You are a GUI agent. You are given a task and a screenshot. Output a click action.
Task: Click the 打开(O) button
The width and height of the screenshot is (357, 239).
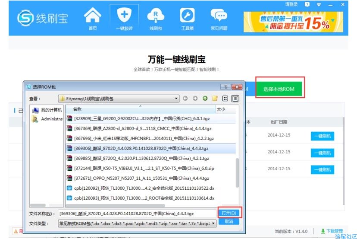[229, 213]
